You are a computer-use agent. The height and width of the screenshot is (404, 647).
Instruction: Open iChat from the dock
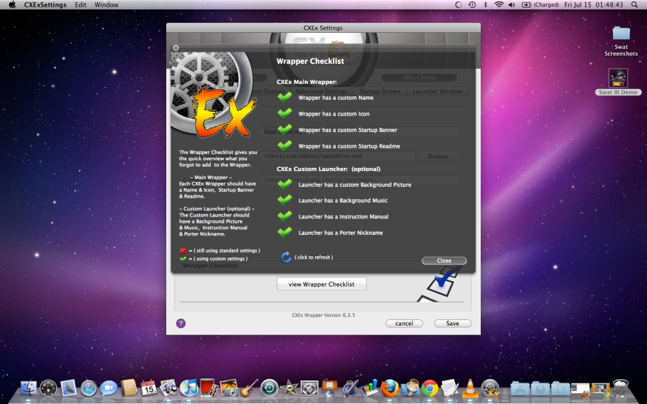pyautogui.click(x=109, y=388)
